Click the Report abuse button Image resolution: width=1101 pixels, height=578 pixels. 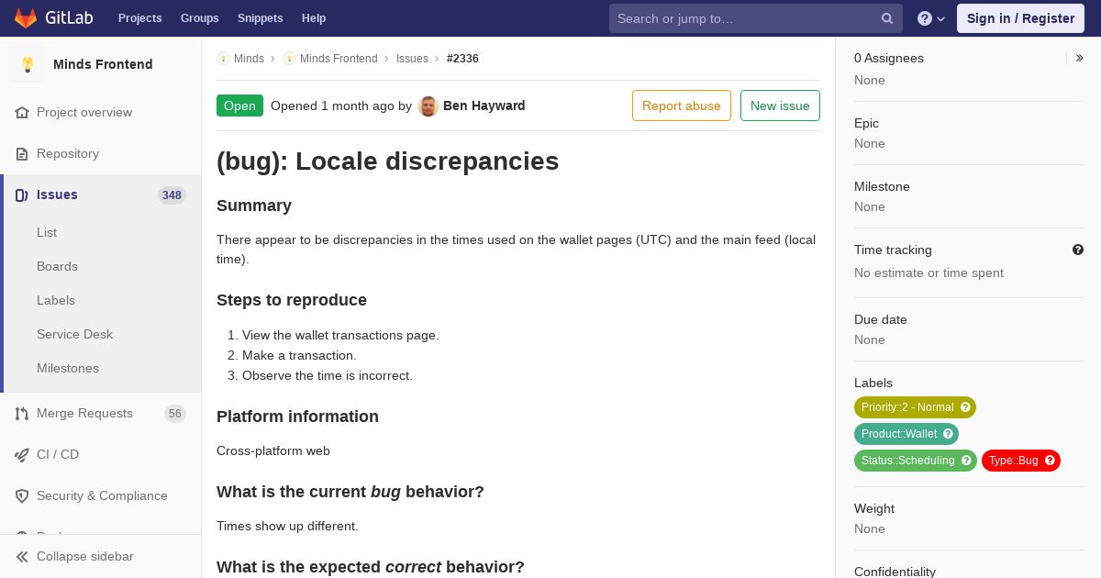pyautogui.click(x=682, y=106)
